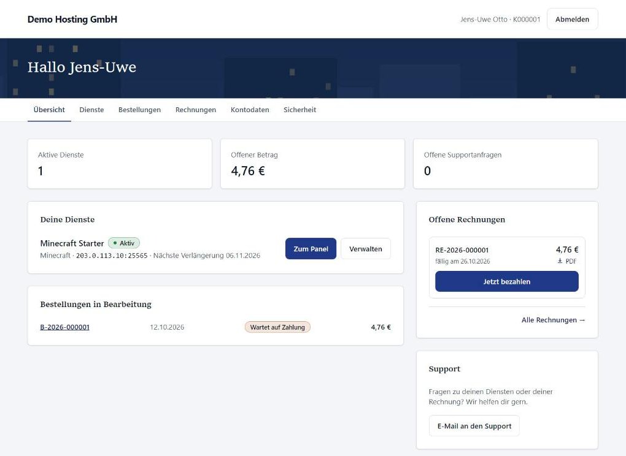Open order B-2026-000001 link

tap(64, 327)
